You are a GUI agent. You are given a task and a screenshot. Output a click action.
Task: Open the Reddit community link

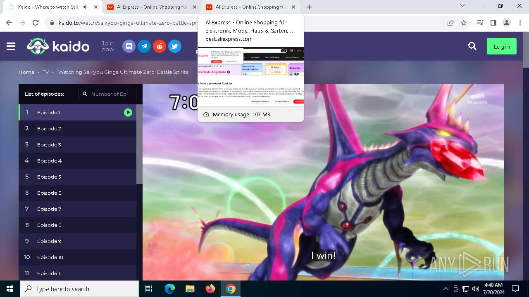pos(160,46)
